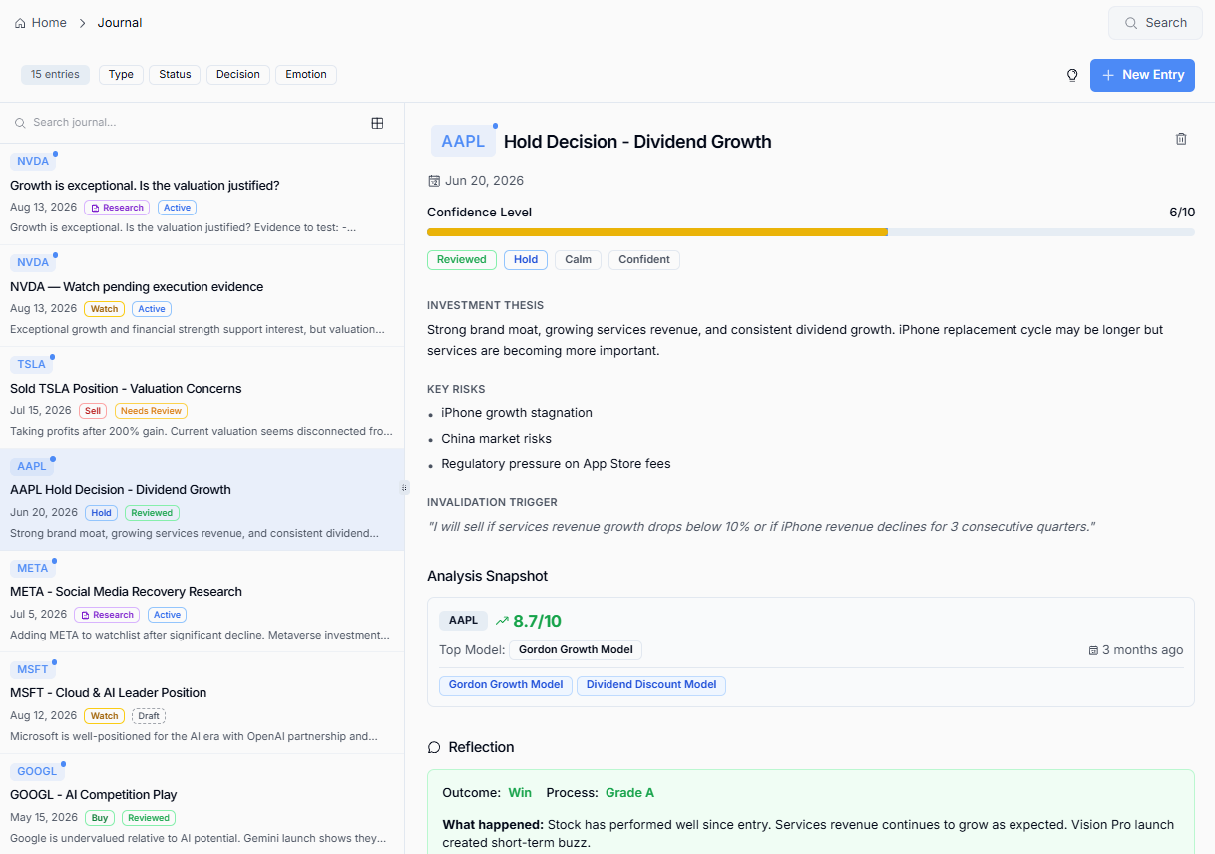Click 'iPhone growth stagnation' risk
The image size is (1215, 854).
(x=517, y=413)
